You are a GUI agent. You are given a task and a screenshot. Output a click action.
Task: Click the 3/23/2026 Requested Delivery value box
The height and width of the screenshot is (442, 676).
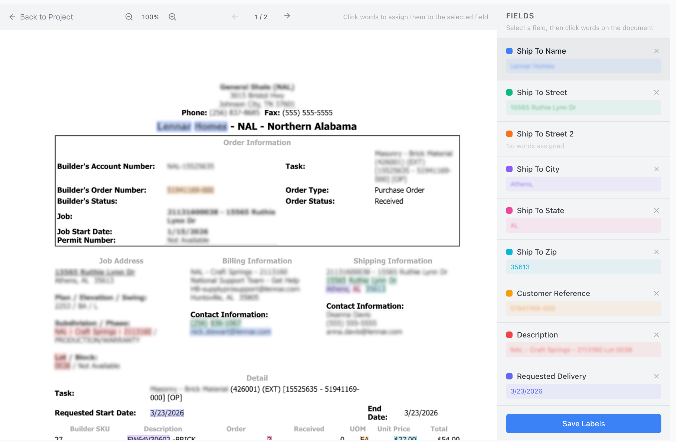(x=584, y=392)
